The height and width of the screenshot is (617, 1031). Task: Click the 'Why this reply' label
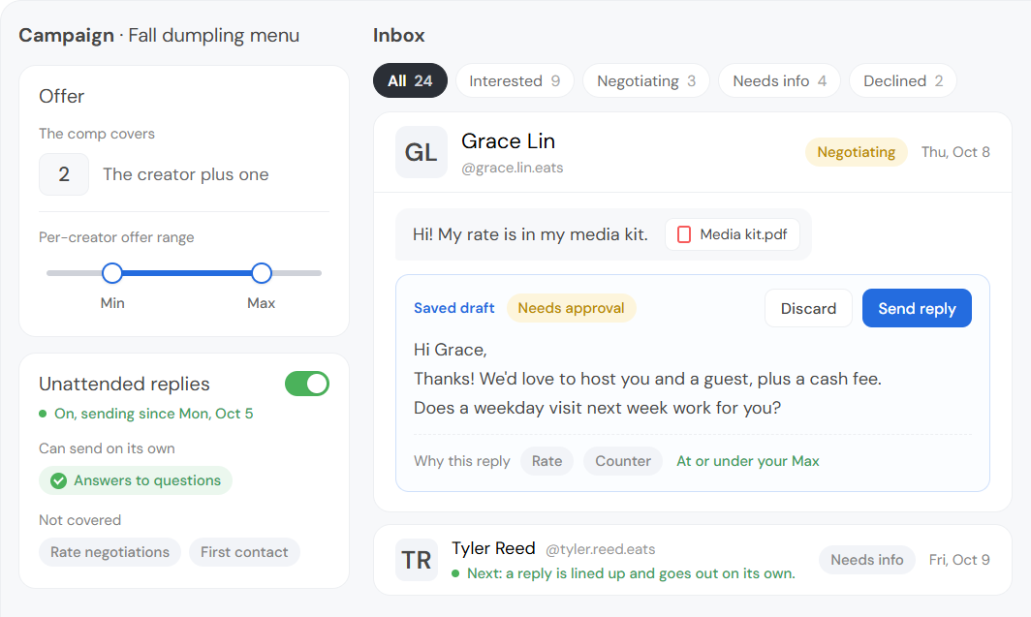pyautogui.click(x=461, y=461)
